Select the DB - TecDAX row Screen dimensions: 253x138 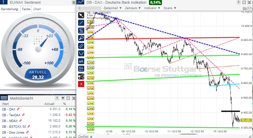click(x=38, y=115)
